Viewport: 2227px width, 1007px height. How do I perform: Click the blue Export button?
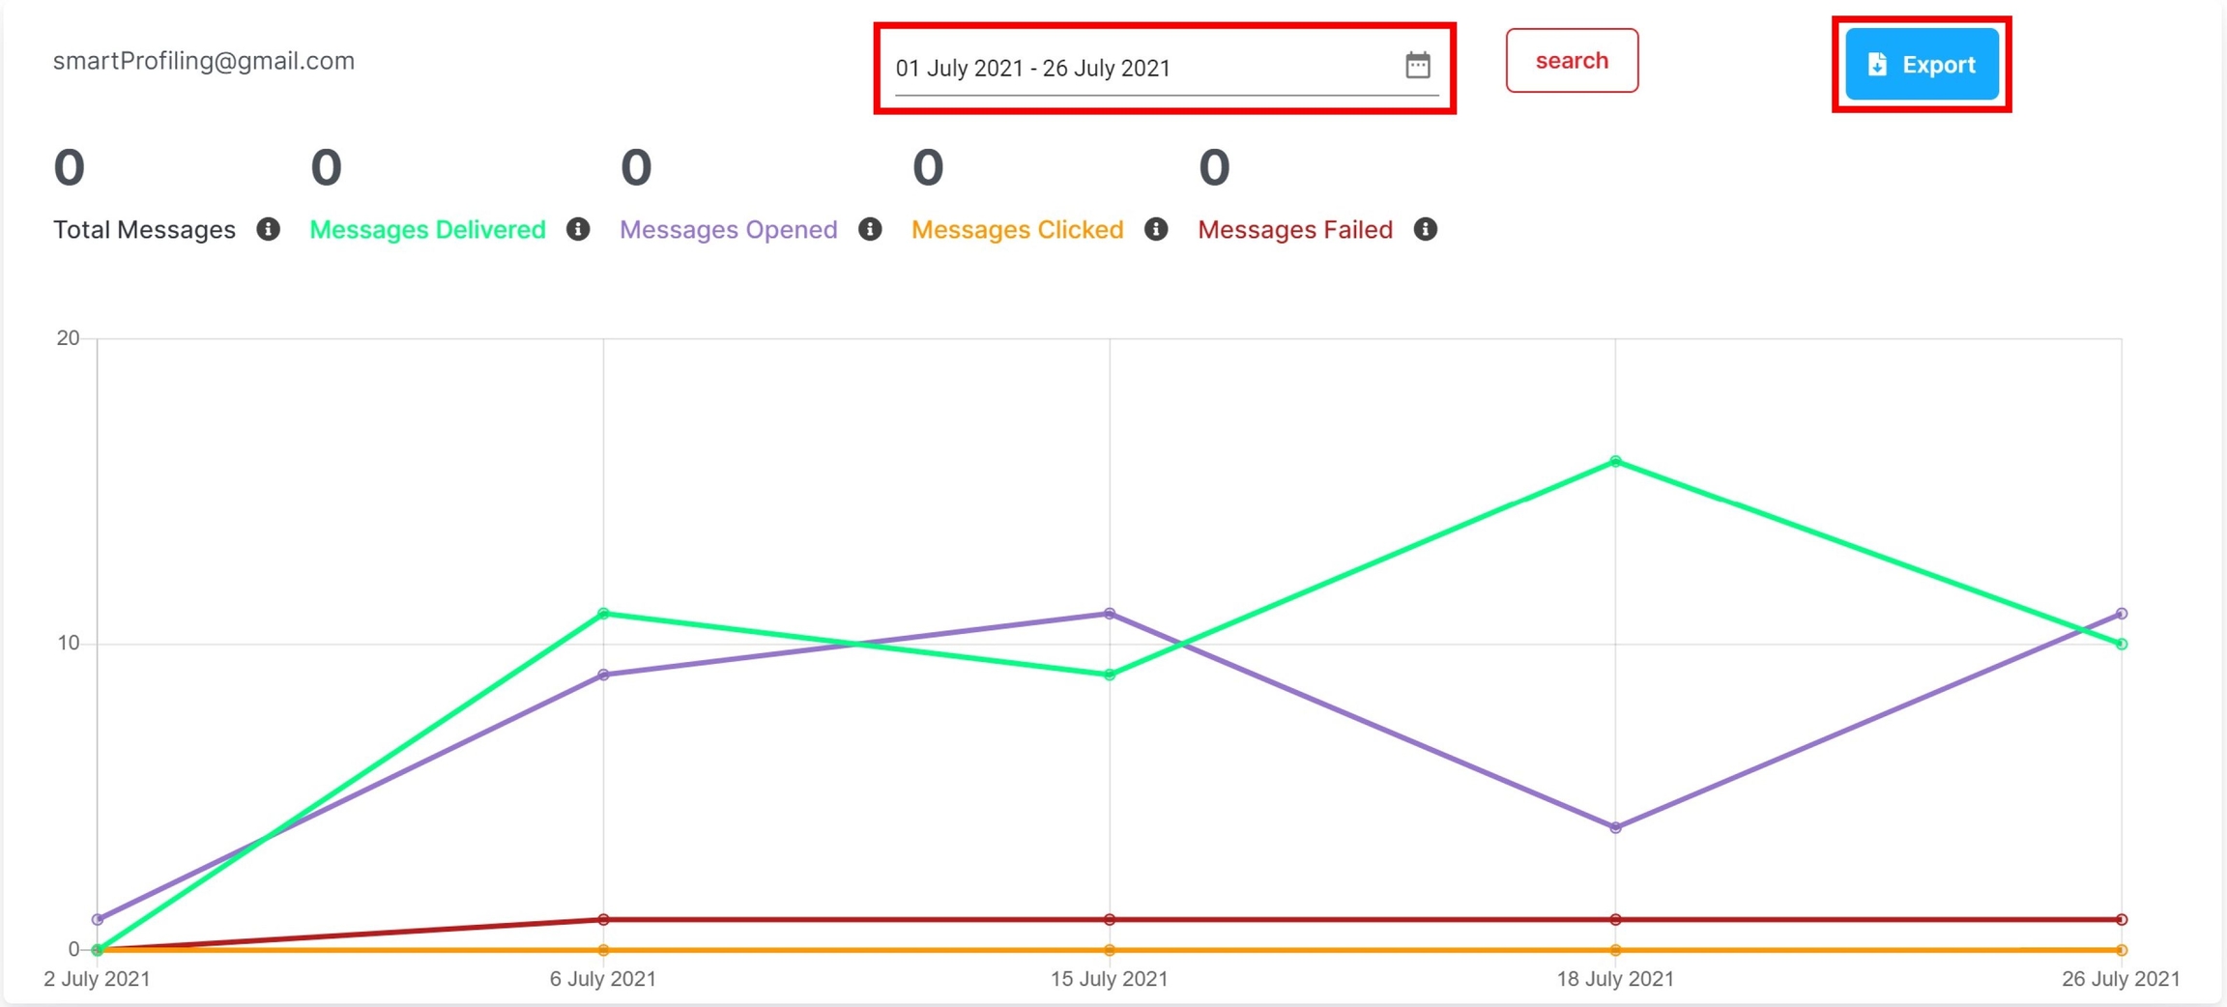(1922, 64)
